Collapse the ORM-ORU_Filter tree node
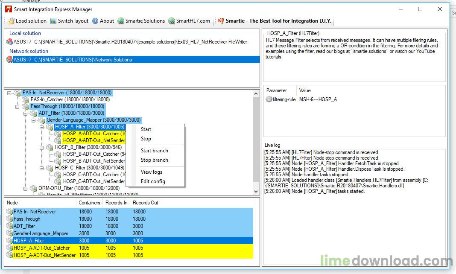The width and height of the screenshot is (456, 274). [26, 188]
